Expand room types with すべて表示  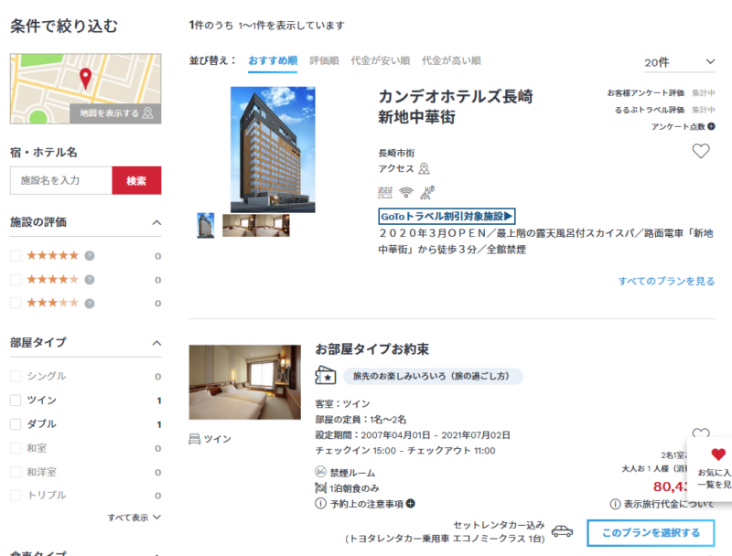[x=134, y=518]
